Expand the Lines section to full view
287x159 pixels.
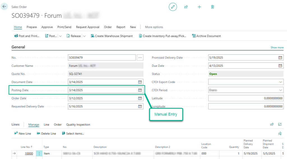coord(280,125)
